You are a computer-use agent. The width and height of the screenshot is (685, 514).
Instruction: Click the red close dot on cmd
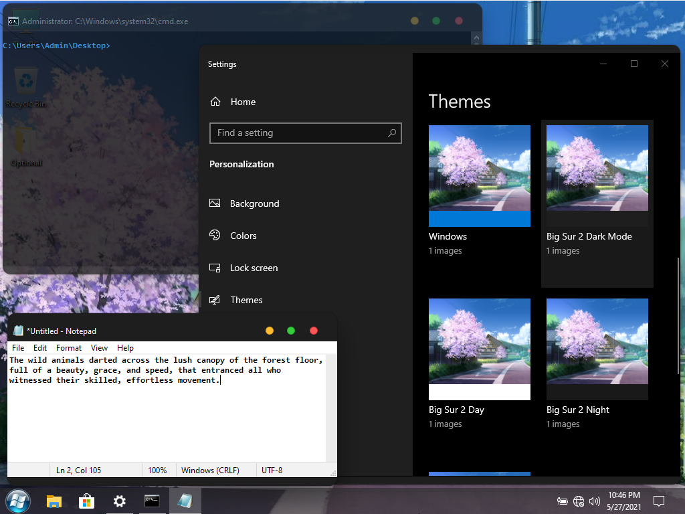tap(459, 21)
